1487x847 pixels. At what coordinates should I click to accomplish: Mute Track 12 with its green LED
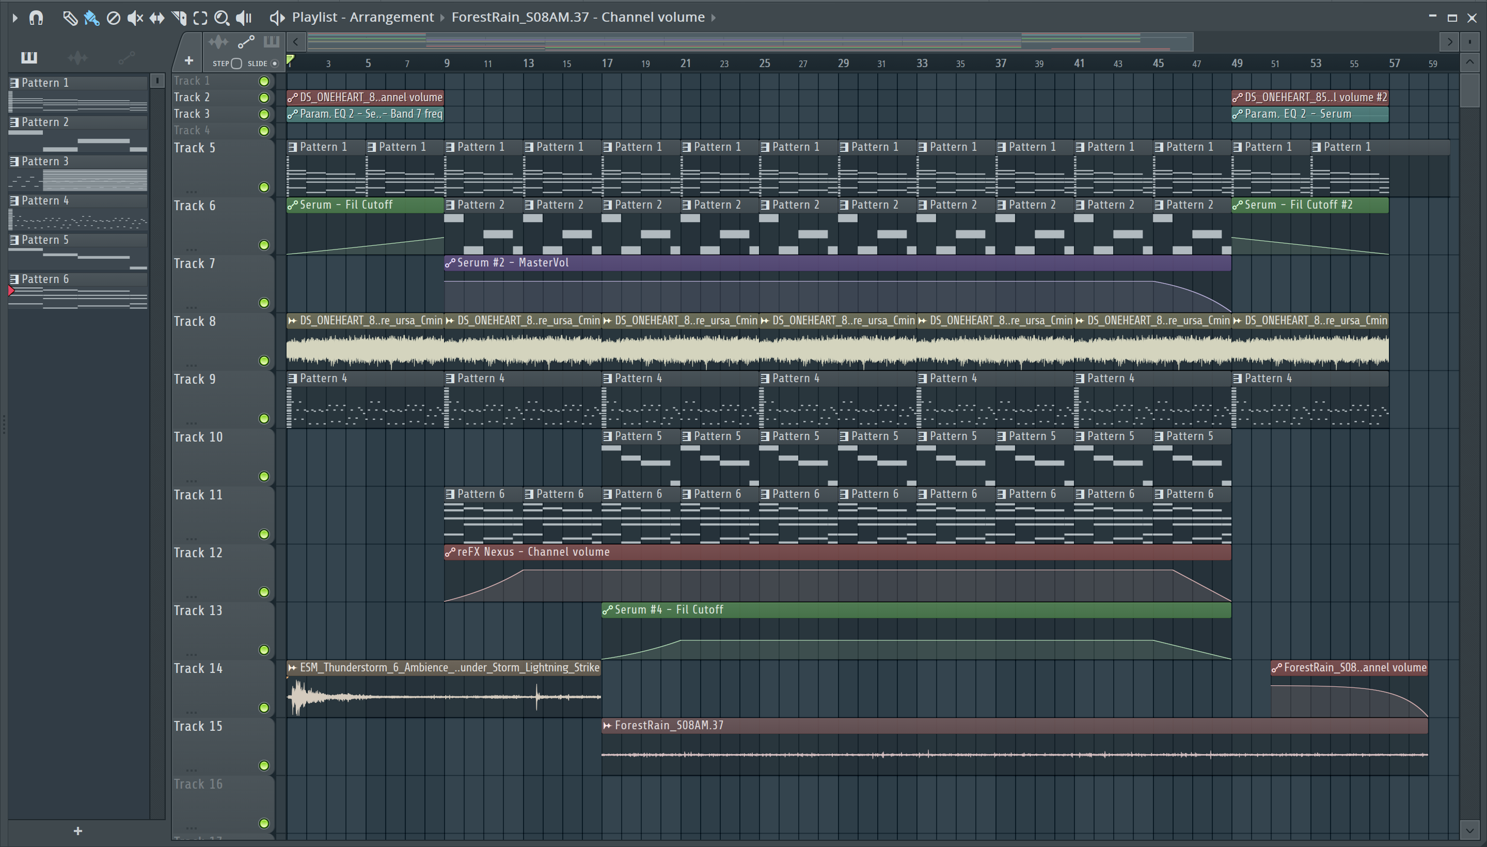264,592
